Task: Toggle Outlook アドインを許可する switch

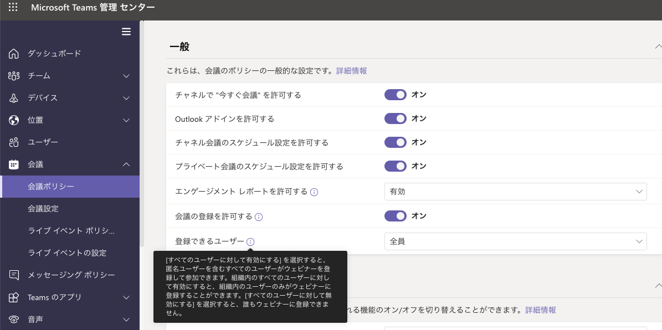Action: 395,118
